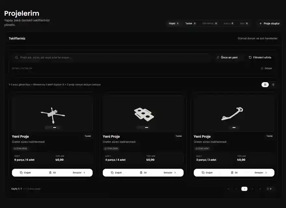Click the trash icon on the 6 parça card

click(x=50, y=173)
